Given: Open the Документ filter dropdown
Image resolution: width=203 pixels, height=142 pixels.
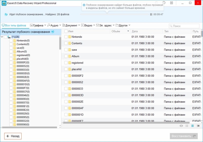Looking at the screenshot, I should tap(79, 25).
